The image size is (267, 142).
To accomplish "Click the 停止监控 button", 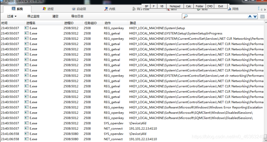I will click(x=33, y=16).
